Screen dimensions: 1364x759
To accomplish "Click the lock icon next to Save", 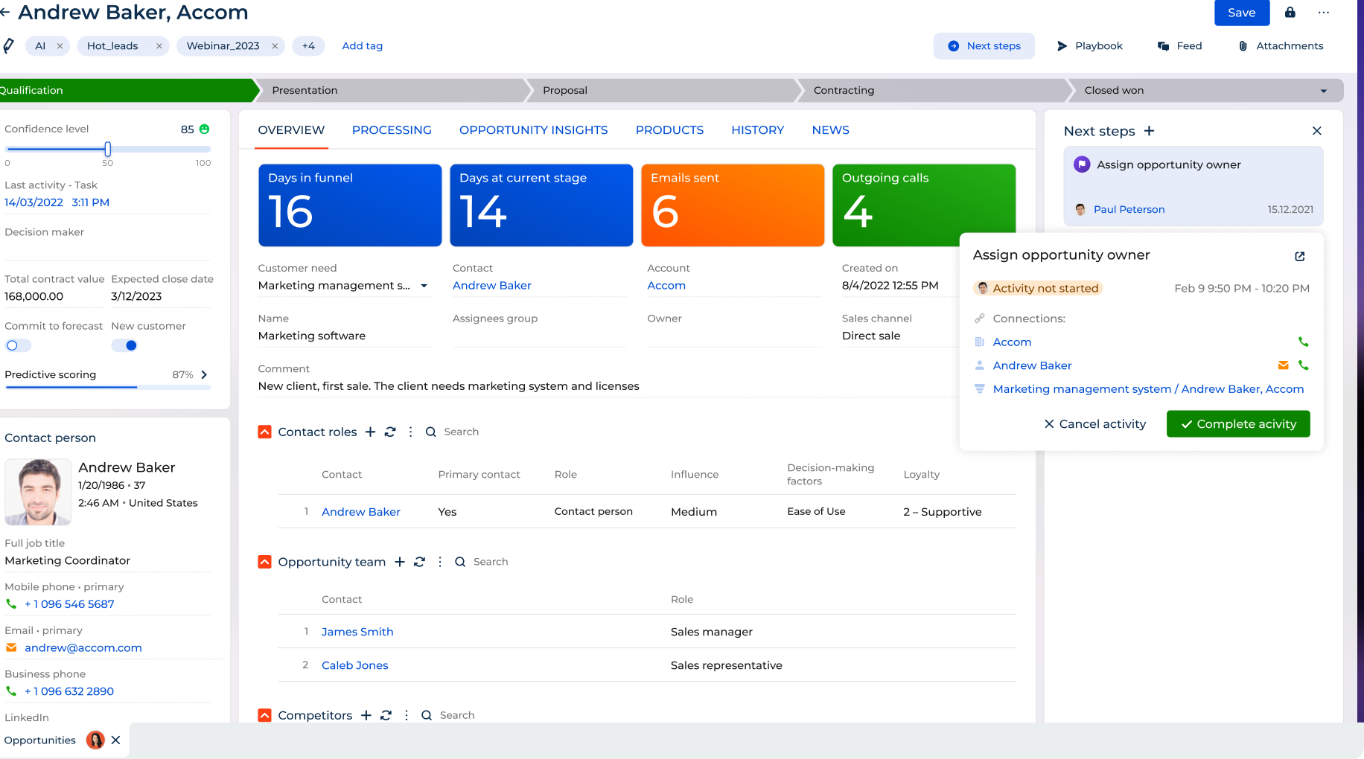I will coord(1290,13).
